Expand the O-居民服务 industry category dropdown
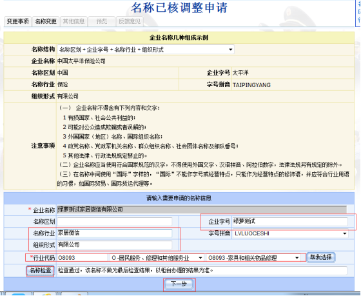 [x=157, y=258]
